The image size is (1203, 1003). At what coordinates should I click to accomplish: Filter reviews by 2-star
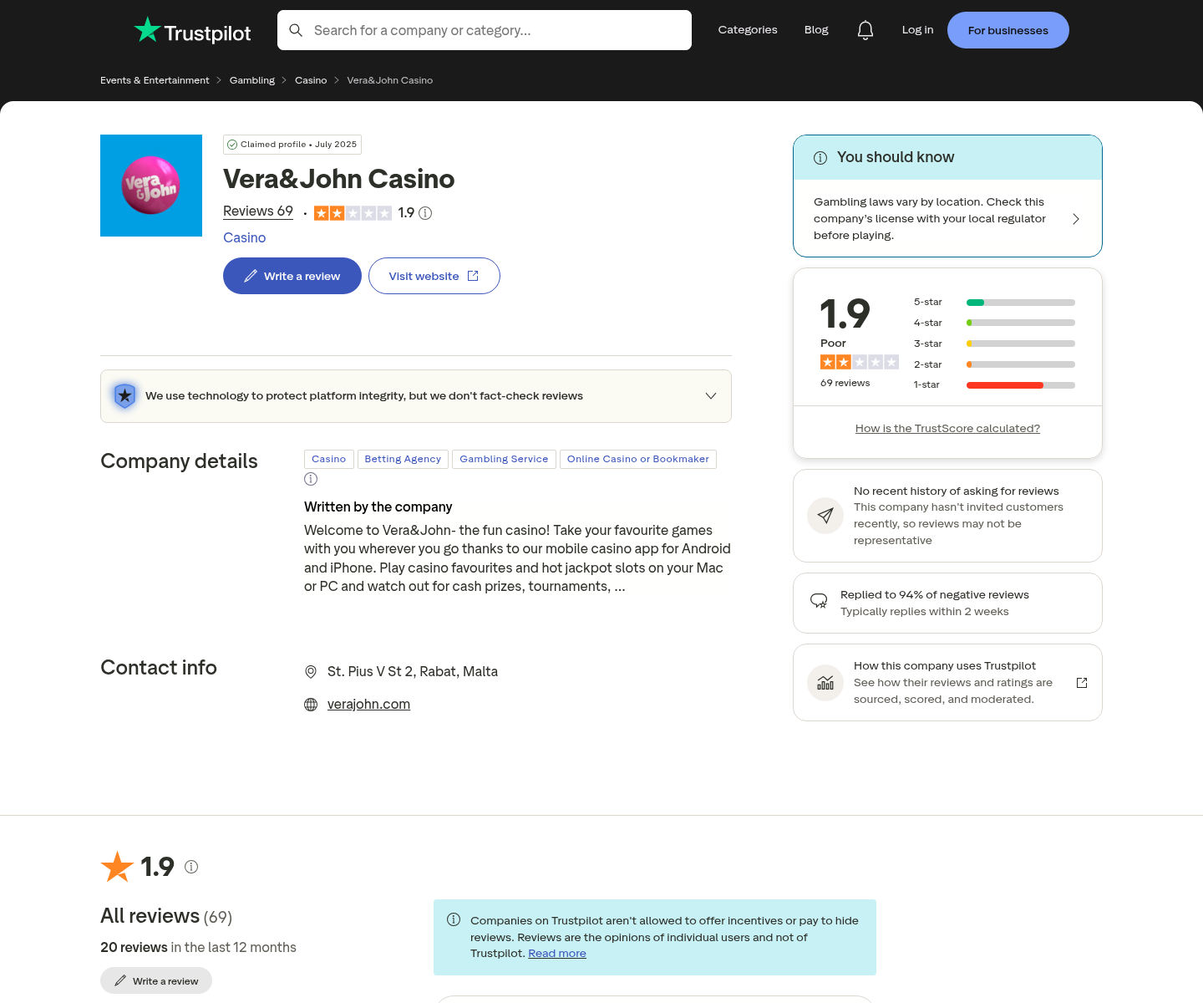click(x=994, y=364)
